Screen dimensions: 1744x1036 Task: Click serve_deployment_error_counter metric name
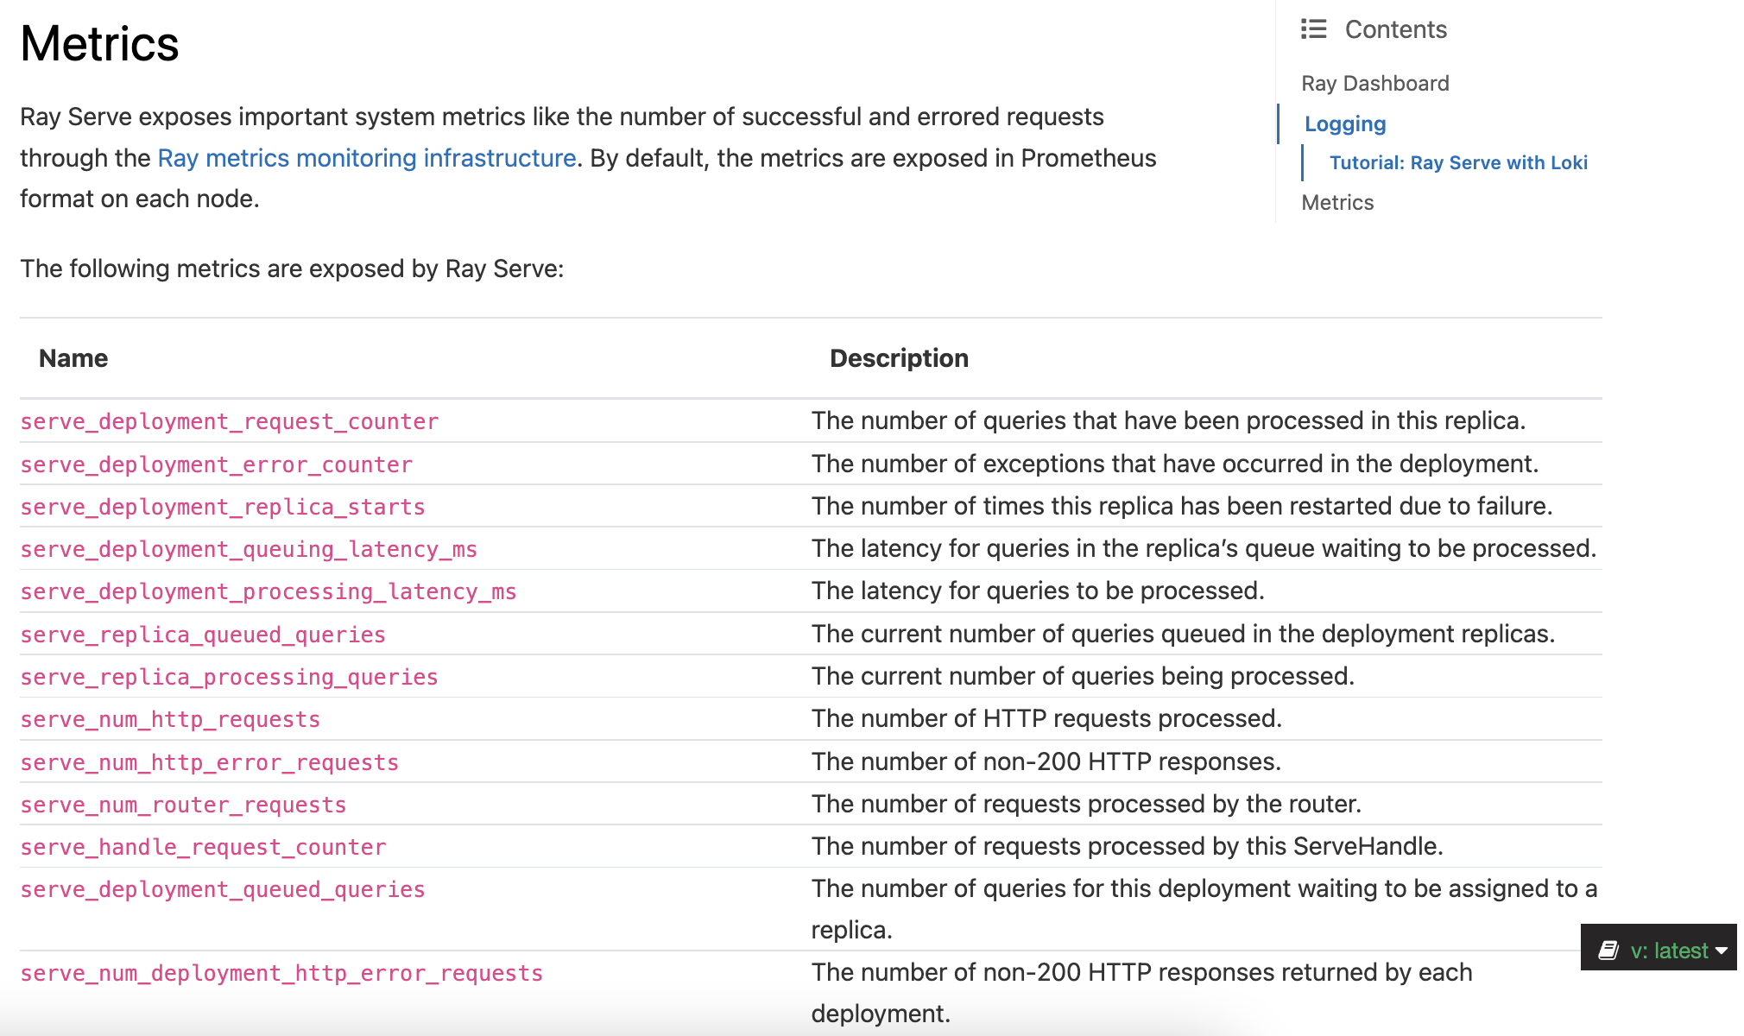[216, 464]
